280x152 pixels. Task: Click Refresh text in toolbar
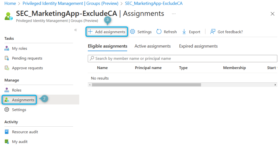170,32
